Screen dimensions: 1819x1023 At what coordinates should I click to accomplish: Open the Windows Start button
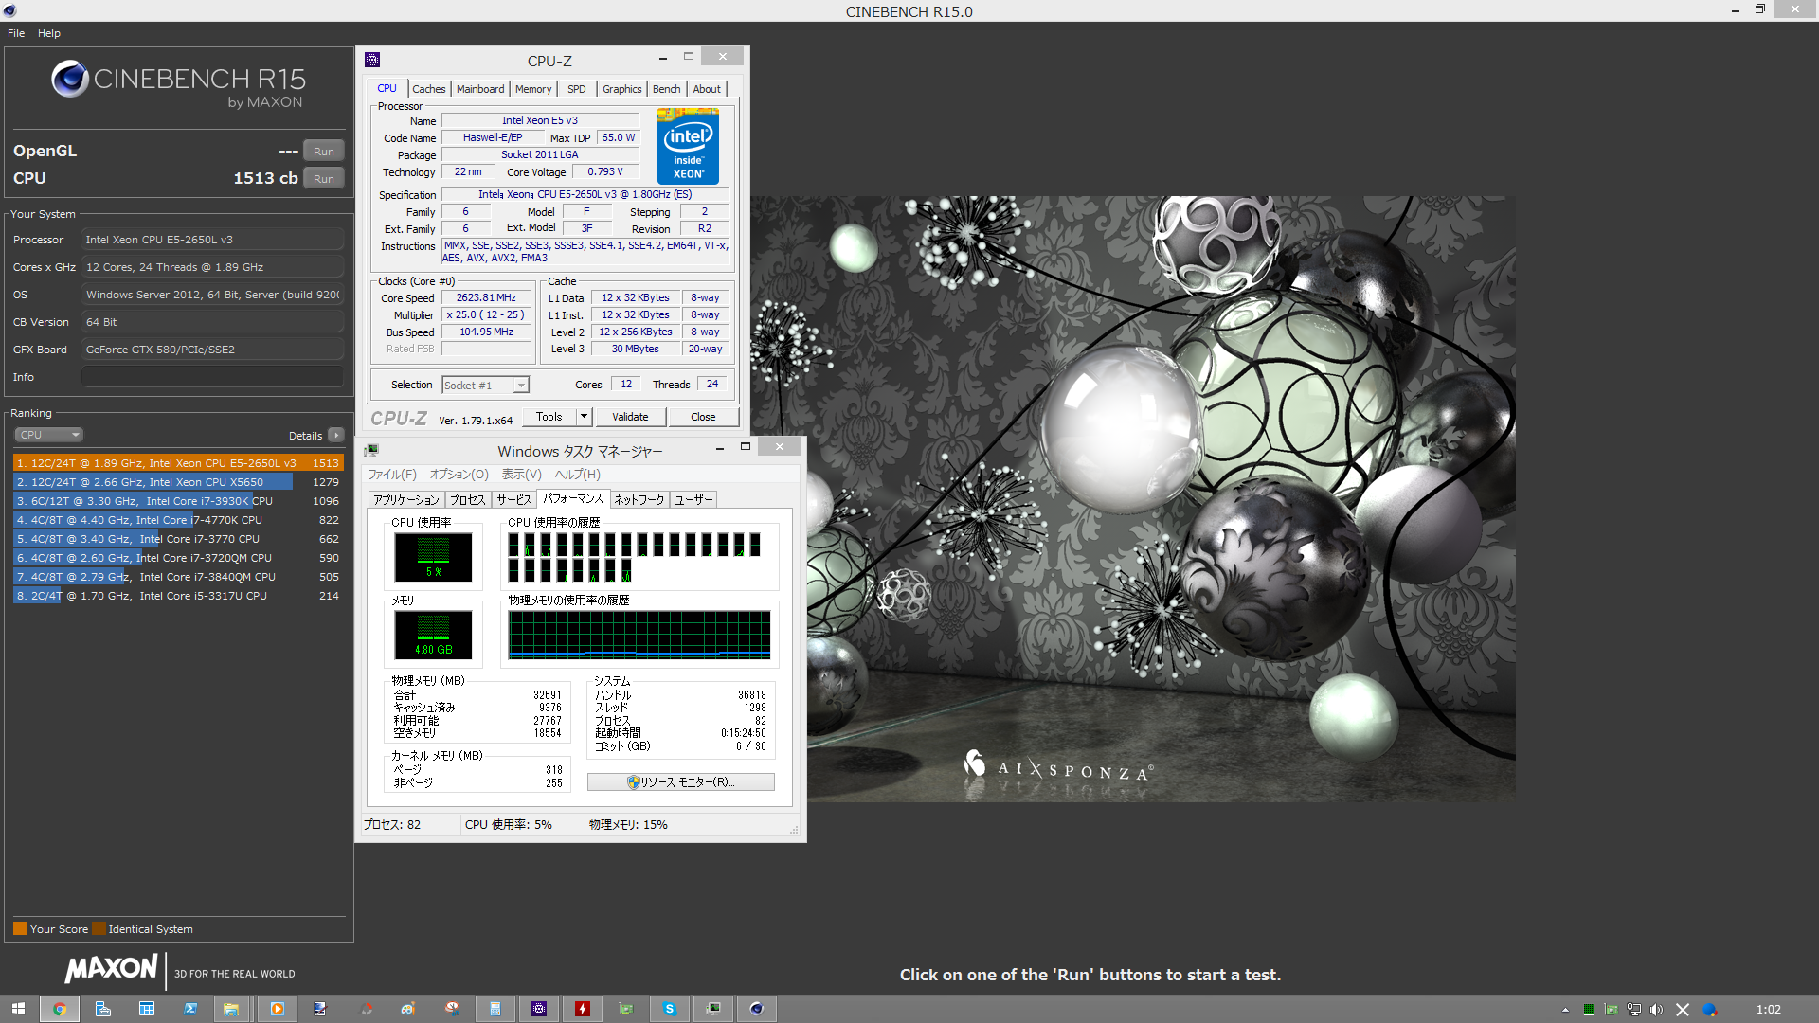pos(18,1009)
